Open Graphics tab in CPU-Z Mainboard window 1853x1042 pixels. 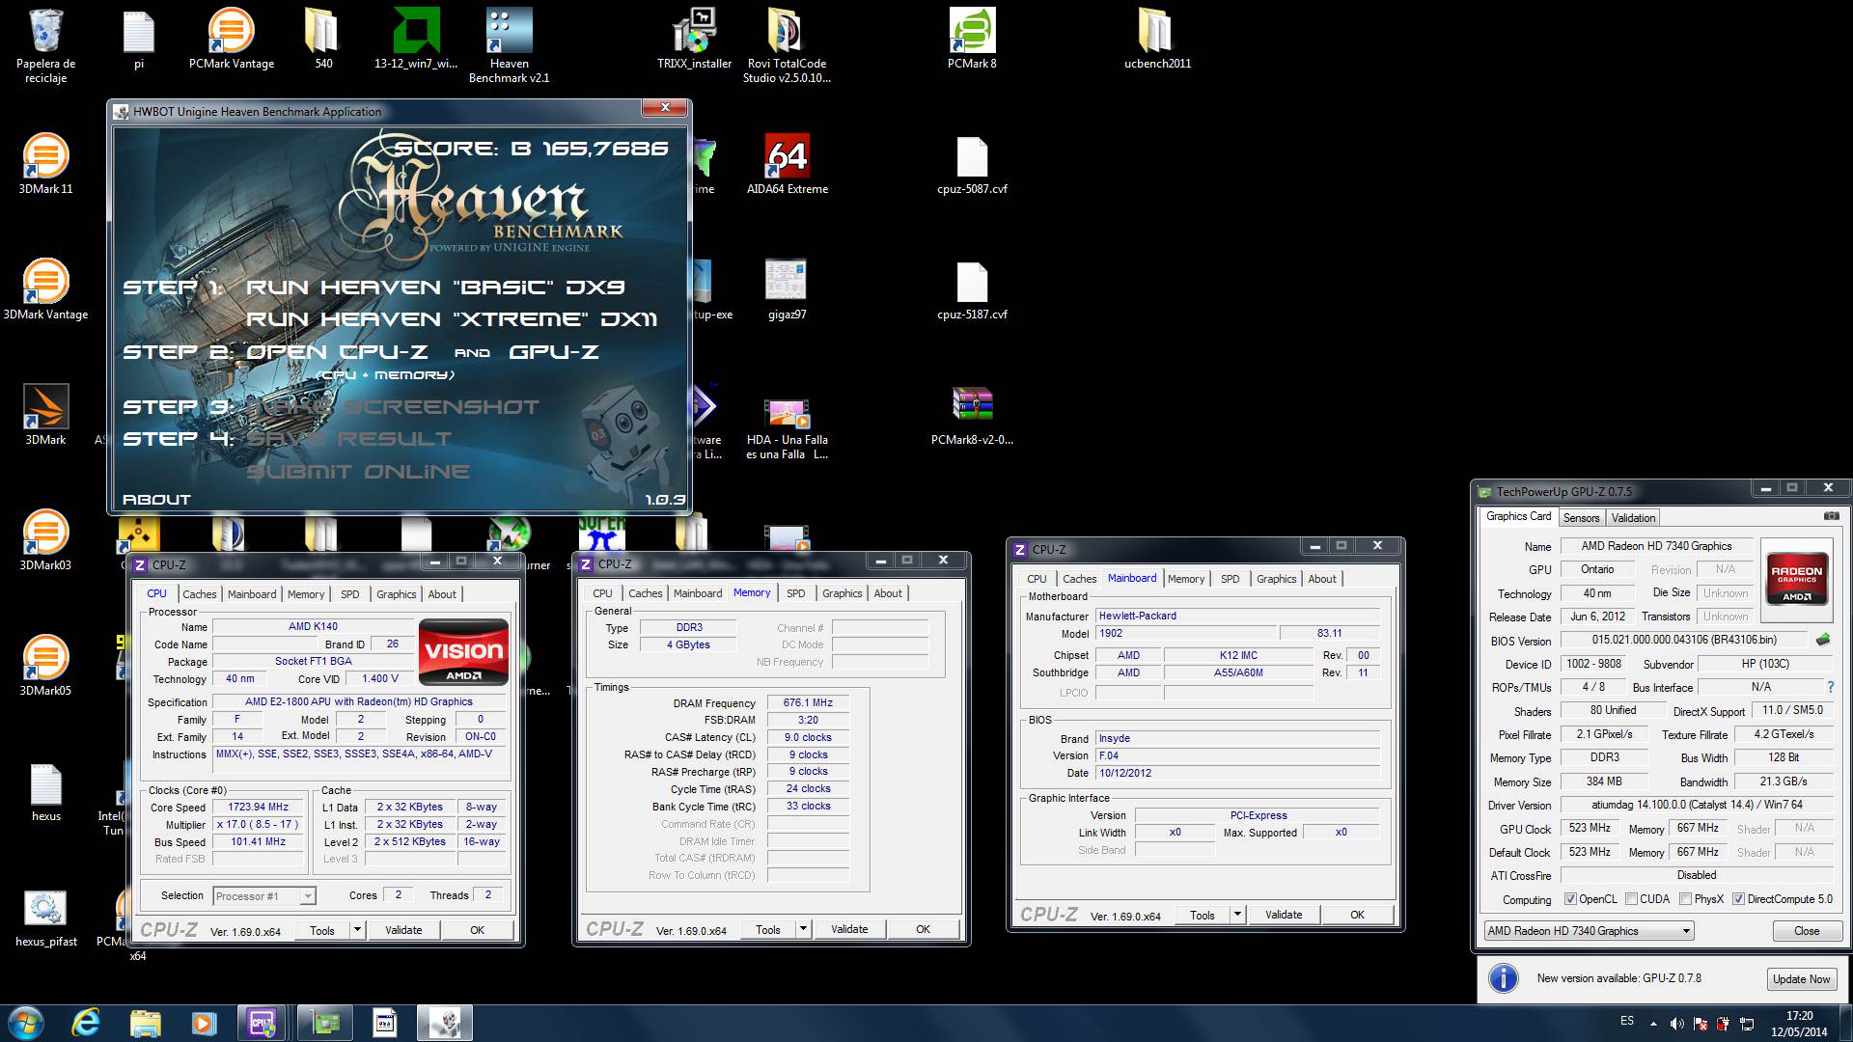point(1276,579)
